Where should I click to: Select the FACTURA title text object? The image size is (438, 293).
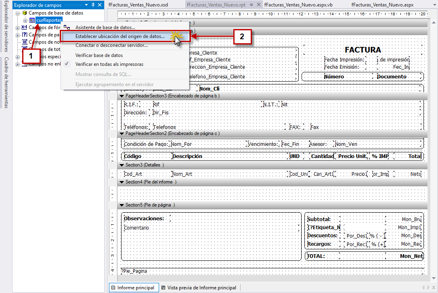363,50
